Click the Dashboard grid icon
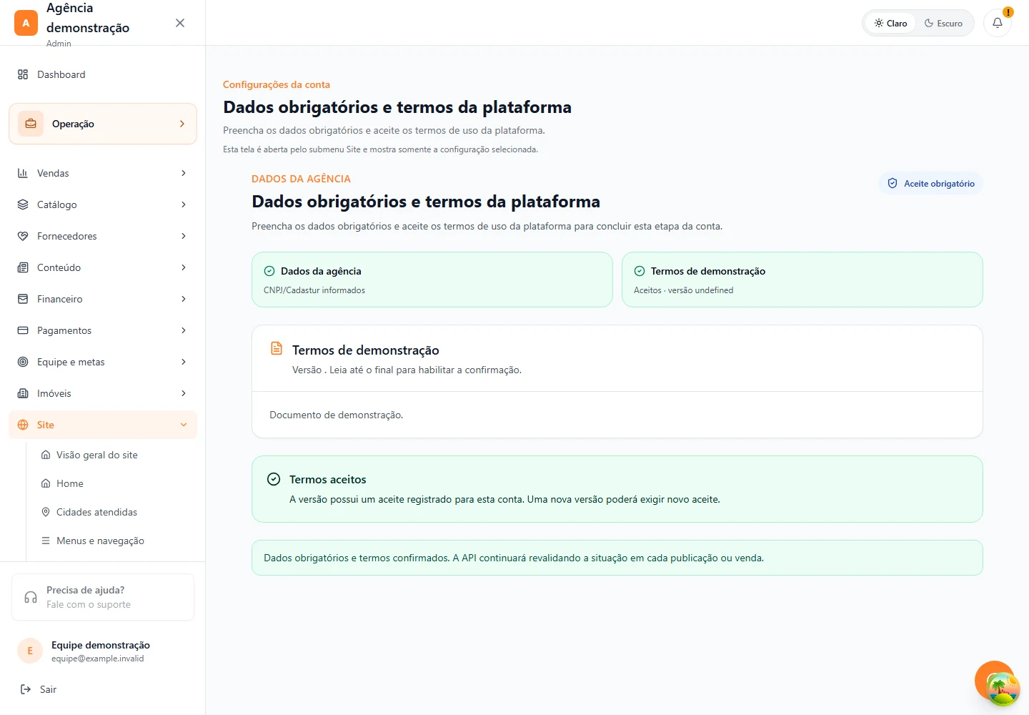Viewport: 1029px width, 715px height. point(23,74)
